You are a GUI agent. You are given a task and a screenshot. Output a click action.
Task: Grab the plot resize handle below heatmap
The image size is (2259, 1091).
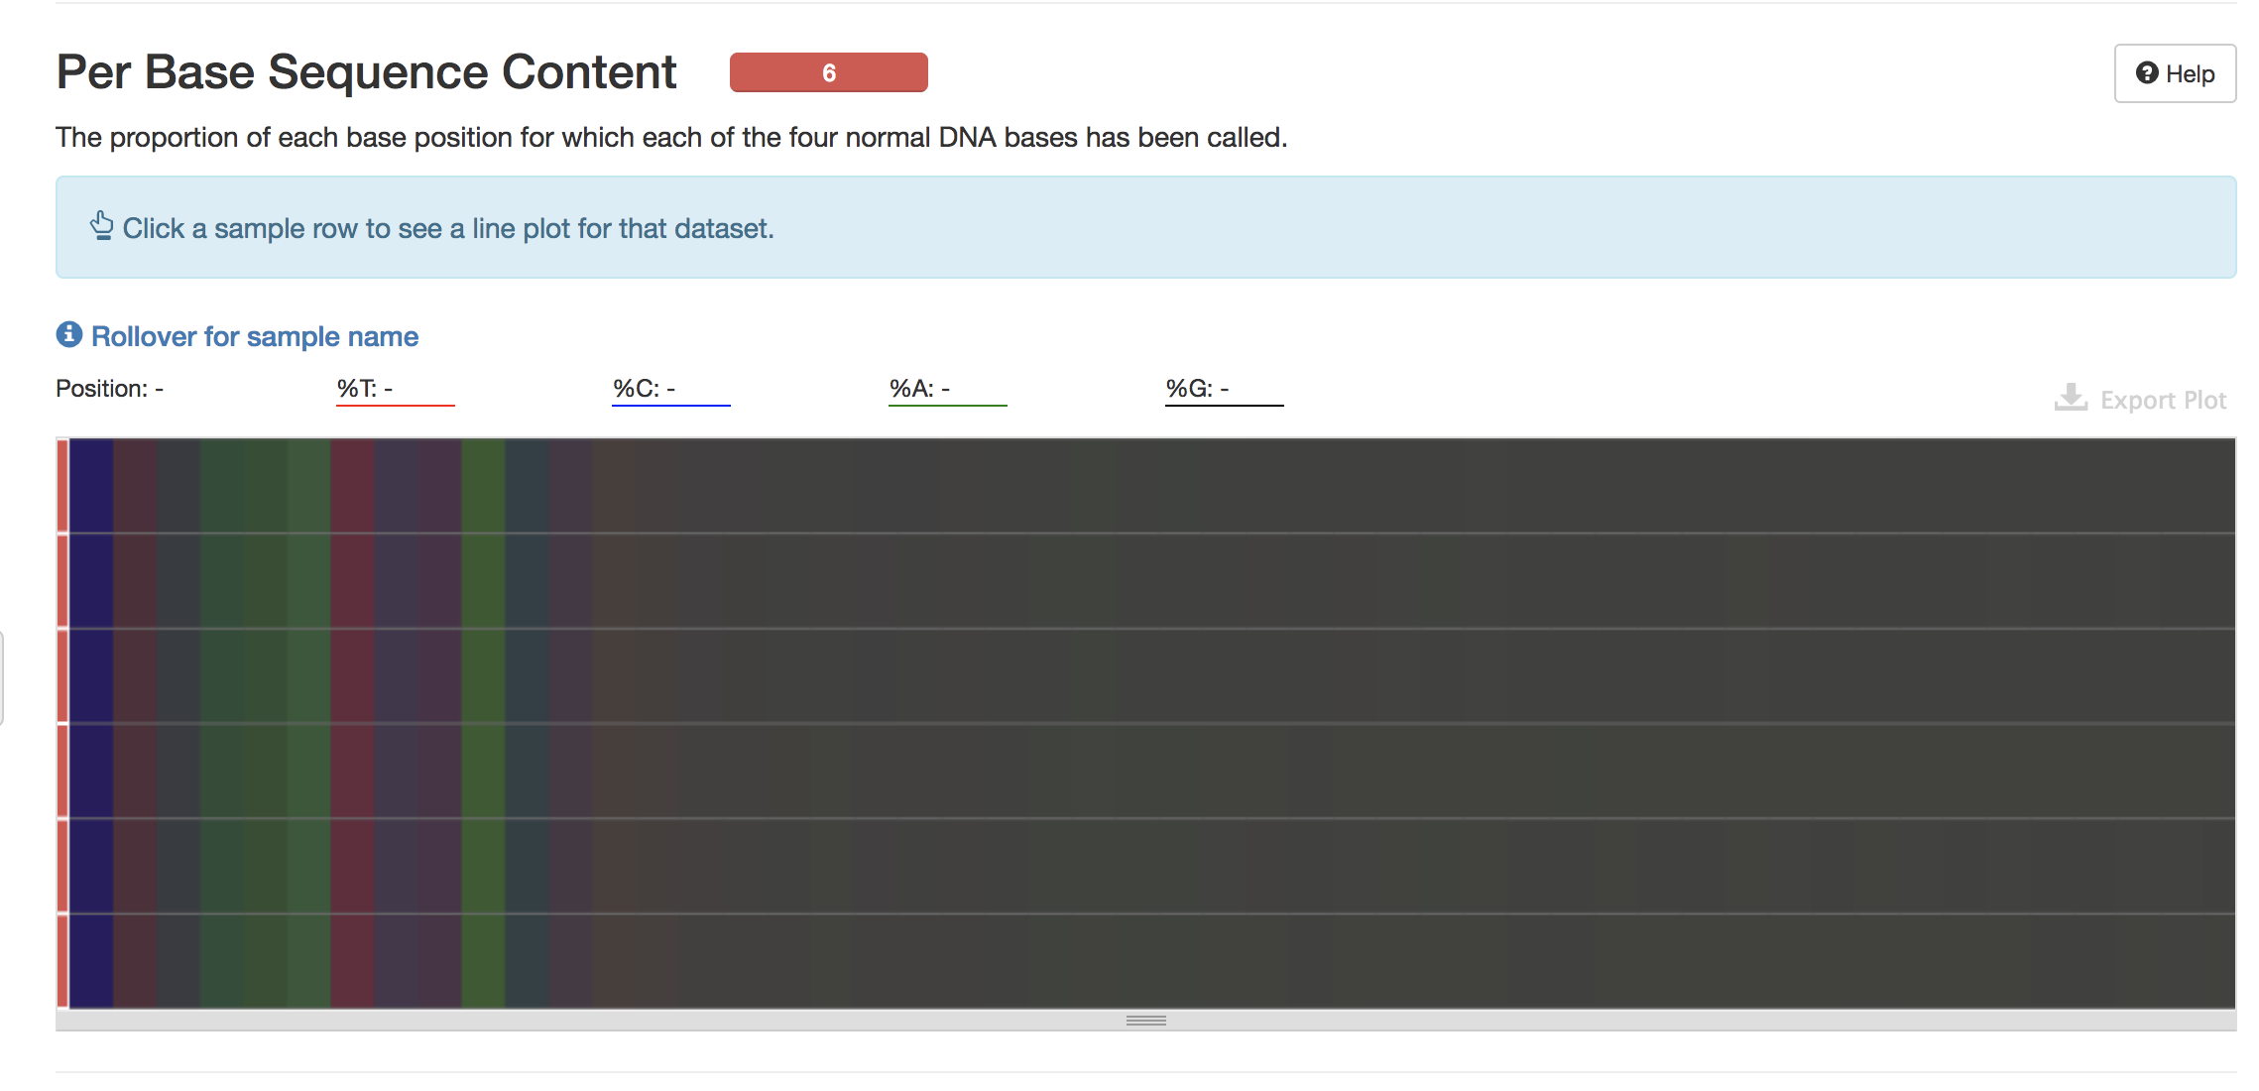(1145, 1021)
